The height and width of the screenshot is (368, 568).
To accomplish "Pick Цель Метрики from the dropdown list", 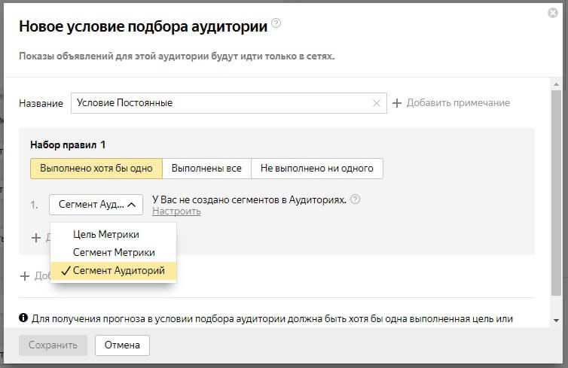I will (x=105, y=235).
